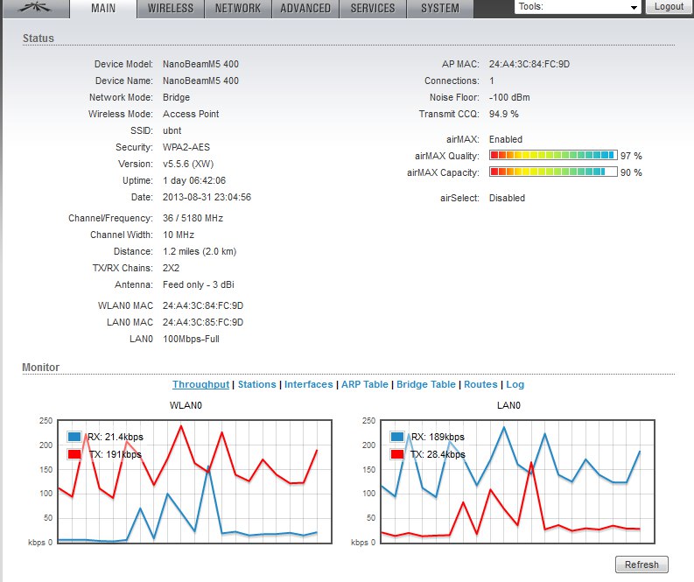
Task: Show the Interfaces monitor
Action: (309, 384)
